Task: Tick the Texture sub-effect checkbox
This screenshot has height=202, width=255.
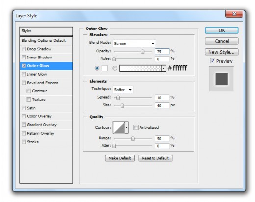Action: 29,99
